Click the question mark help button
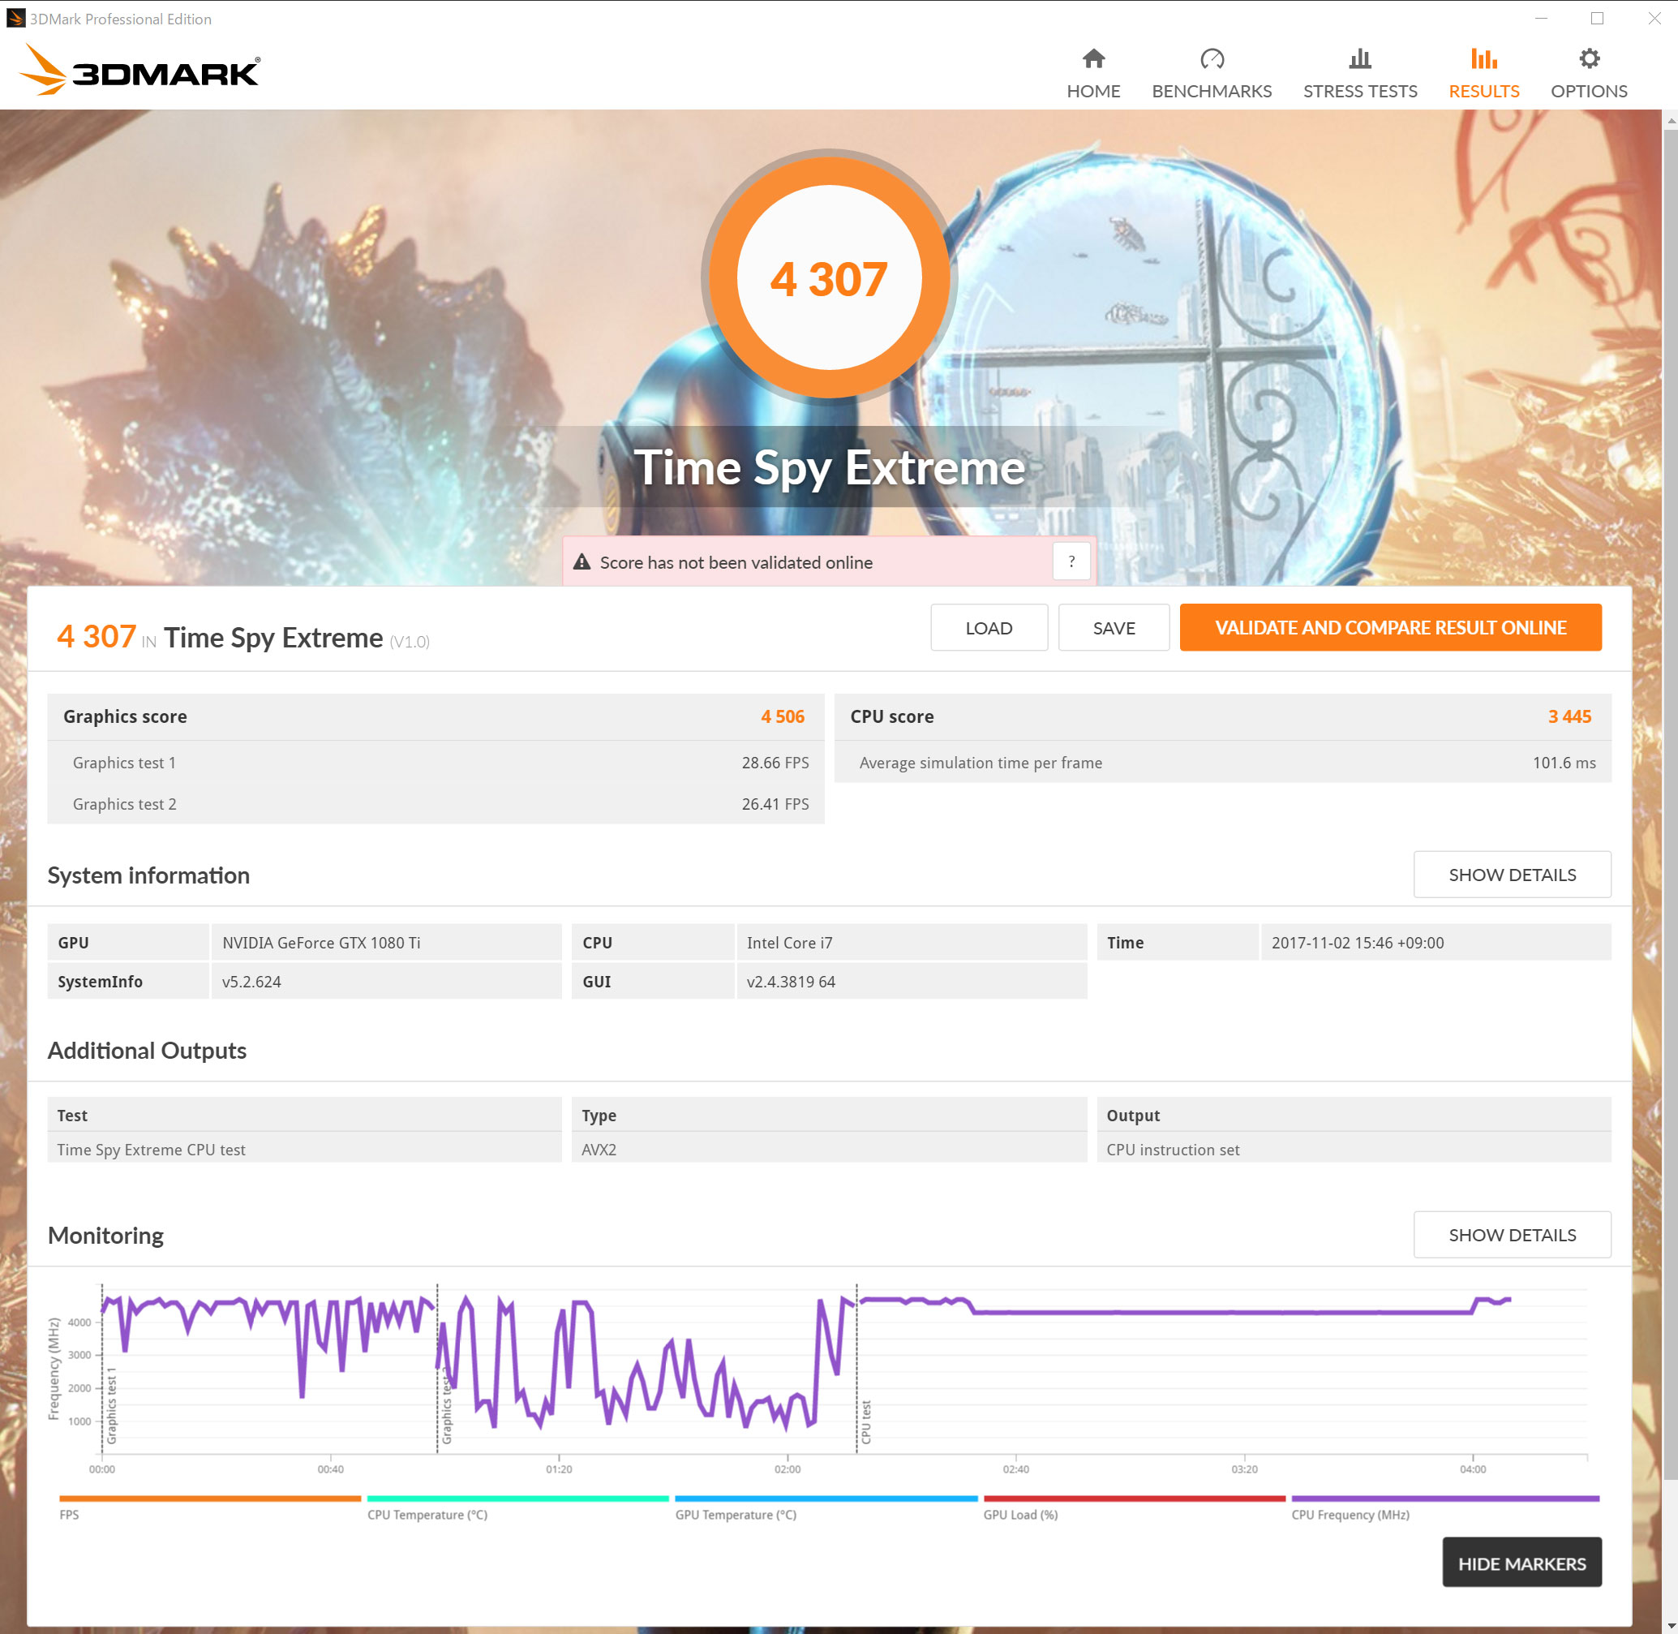Viewport: 1678px width, 1634px height. [x=1071, y=561]
